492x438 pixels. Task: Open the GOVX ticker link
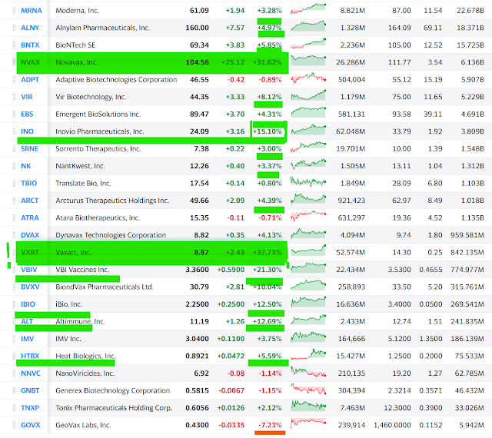31,425
